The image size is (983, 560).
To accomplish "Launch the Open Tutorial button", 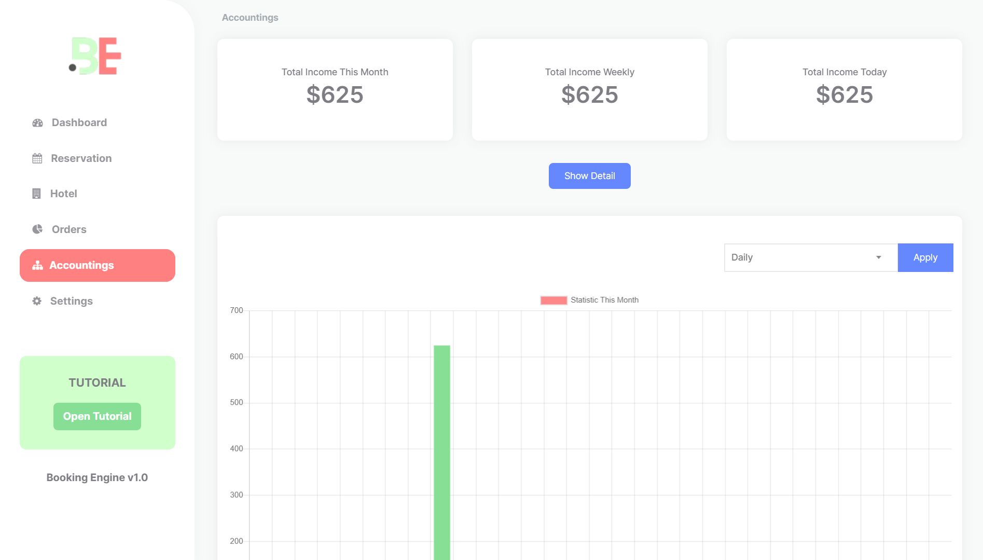I will tap(97, 416).
